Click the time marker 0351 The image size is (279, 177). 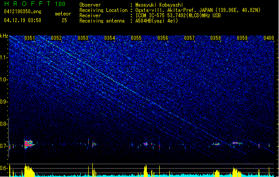[x=30, y=38]
